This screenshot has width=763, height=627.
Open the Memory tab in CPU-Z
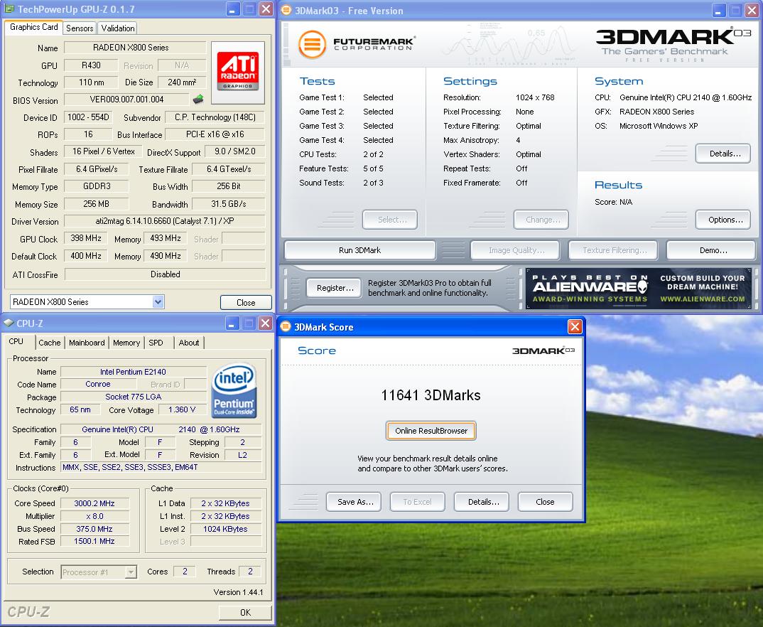pos(126,343)
